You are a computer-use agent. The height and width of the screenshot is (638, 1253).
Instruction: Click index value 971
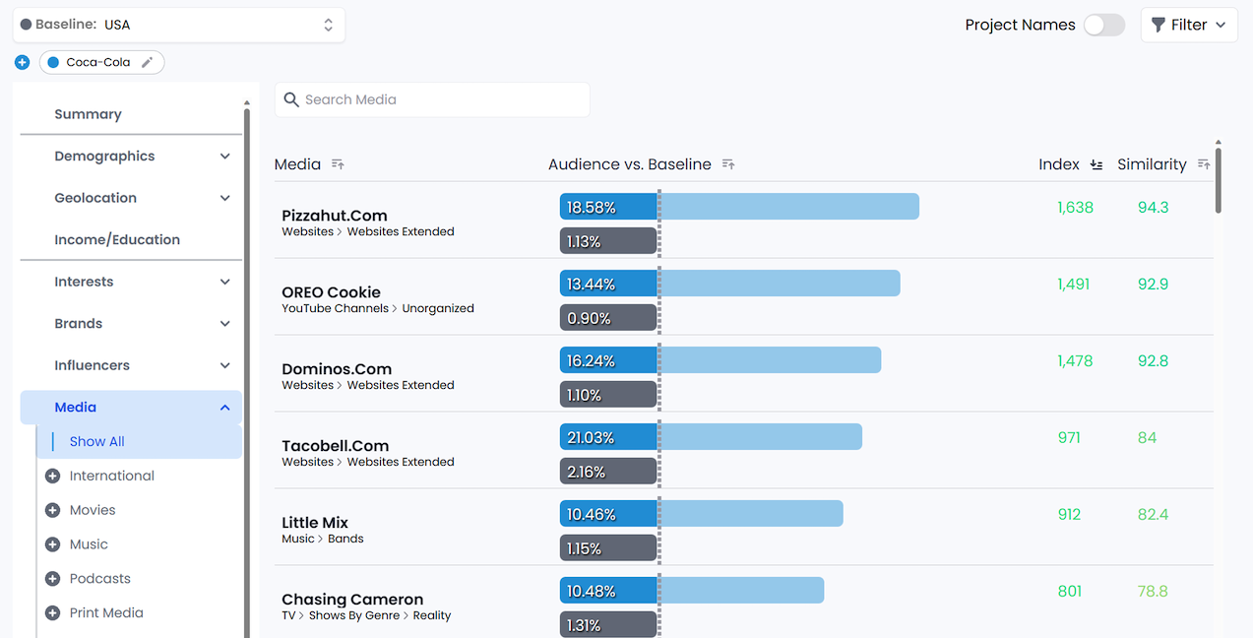(1069, 438)
